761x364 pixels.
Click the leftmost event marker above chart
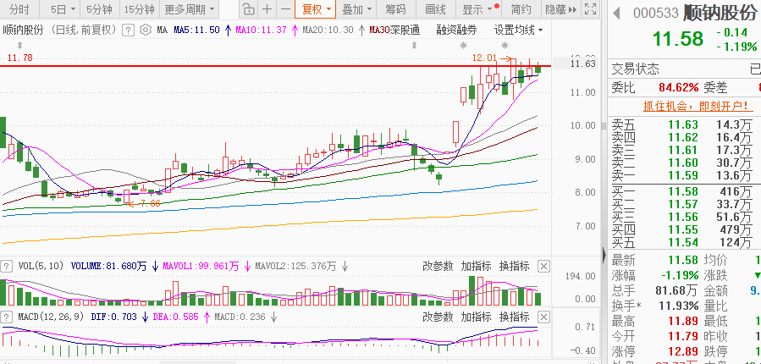[19, 46]
